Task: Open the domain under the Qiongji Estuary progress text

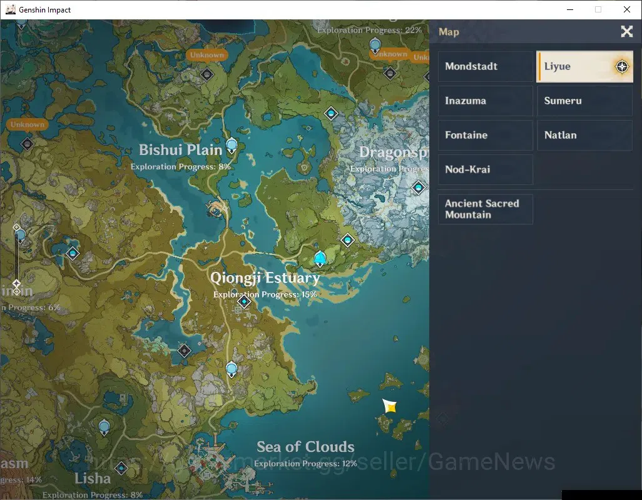Action: tap(245, 302)
